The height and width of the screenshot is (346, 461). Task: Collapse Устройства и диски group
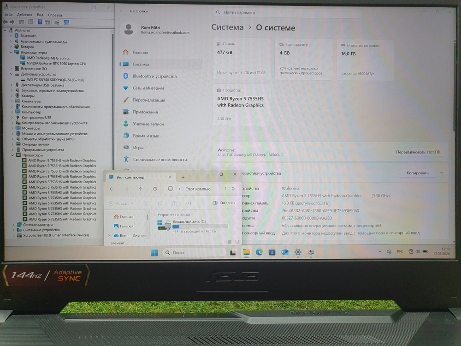point(155,215)
